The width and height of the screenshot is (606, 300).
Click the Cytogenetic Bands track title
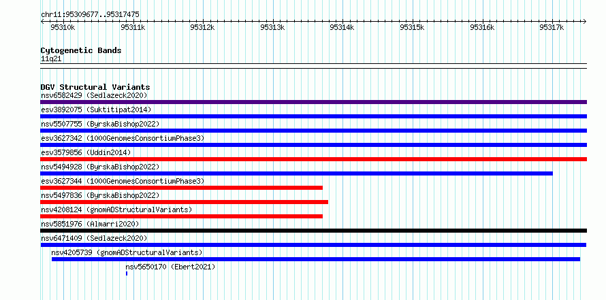(81, 50)
